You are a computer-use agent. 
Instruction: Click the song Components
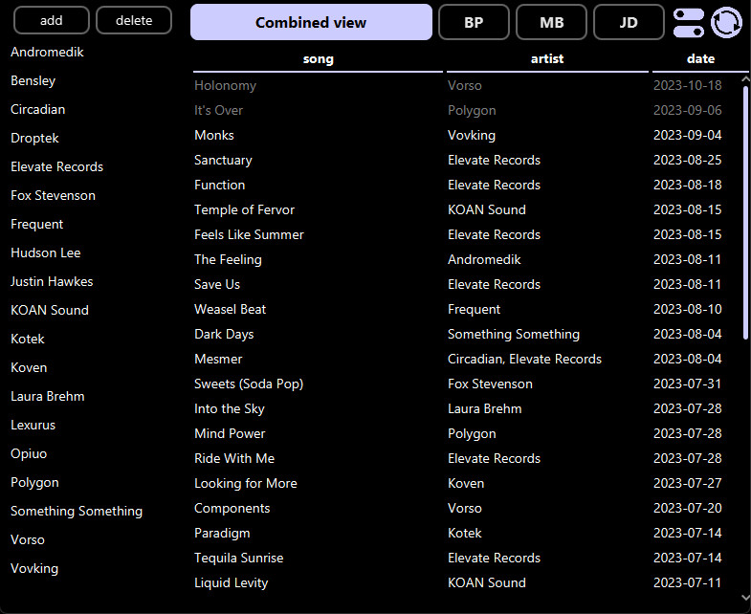(x=232, y=509)
